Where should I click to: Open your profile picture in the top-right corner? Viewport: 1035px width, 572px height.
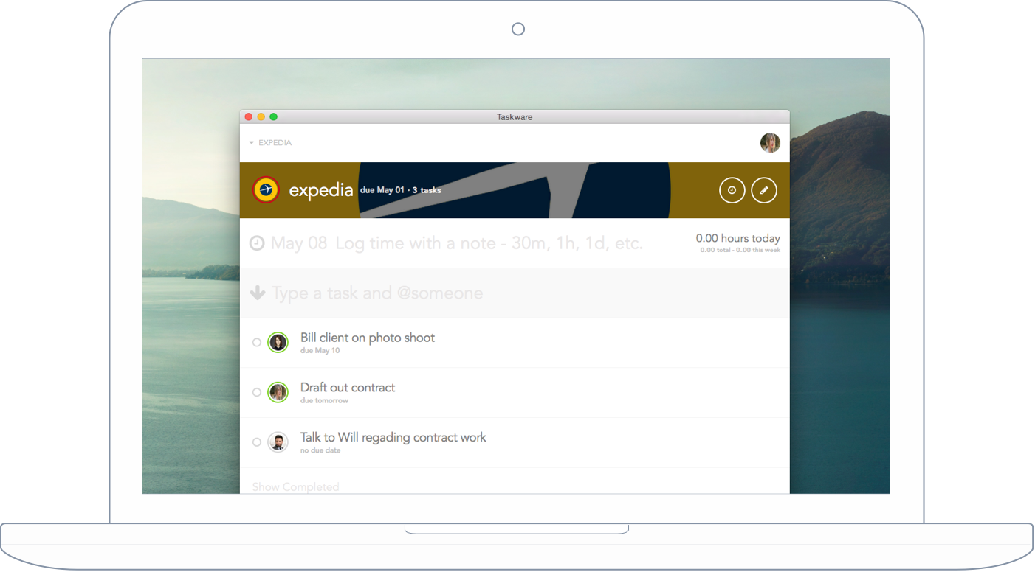pyautogui.click(x=770, y=142)
